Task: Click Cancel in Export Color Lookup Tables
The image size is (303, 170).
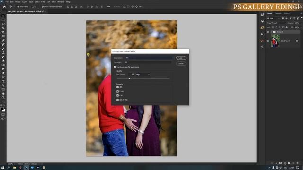Action: [x=181, y=64]
